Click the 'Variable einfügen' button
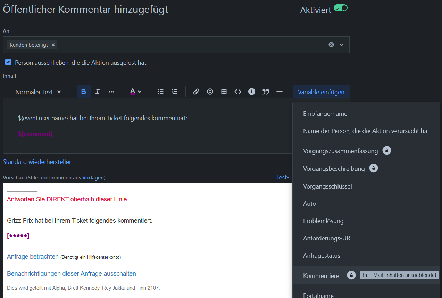 (321, 92)
